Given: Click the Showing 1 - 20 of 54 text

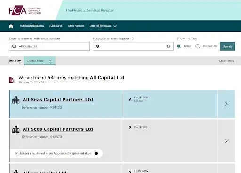Looking at the screenshot, I should 32,82.
